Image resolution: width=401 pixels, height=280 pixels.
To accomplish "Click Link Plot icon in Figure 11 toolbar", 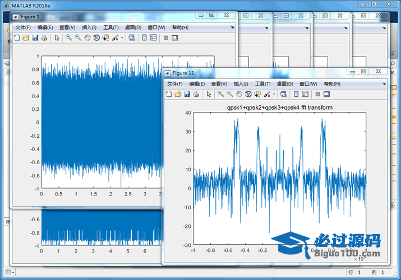I will coord(283,94).
